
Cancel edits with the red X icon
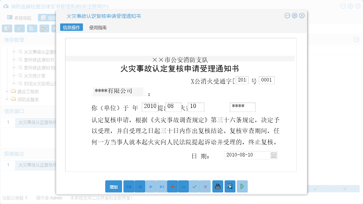click(205, 186)
